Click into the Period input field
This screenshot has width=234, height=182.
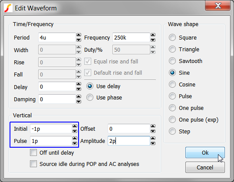57,37
